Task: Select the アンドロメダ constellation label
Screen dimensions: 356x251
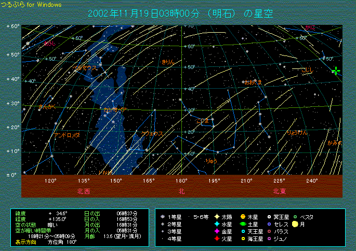Action: [67, 135]
